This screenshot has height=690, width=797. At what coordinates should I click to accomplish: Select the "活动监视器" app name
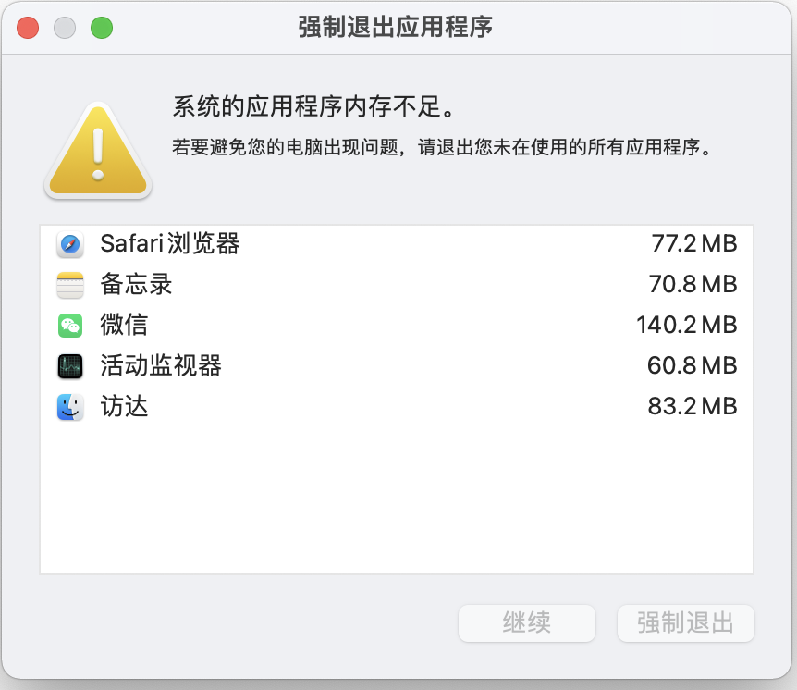[161, 366]
